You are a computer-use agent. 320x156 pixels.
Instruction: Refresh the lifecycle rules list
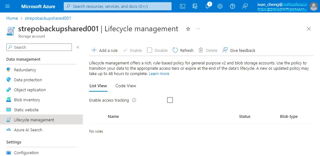pos(183,50)
